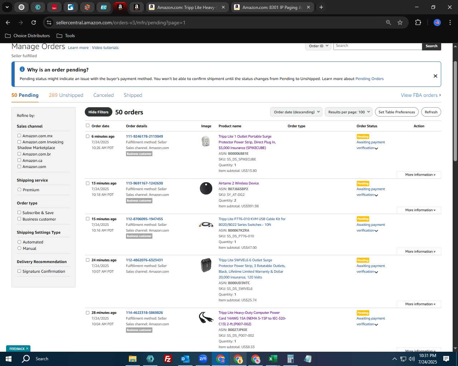Viewport: 458px width, 366px height.
Task: Close the Tripp Lite Heavy browser tab
Action: click(x=223, y=7)
